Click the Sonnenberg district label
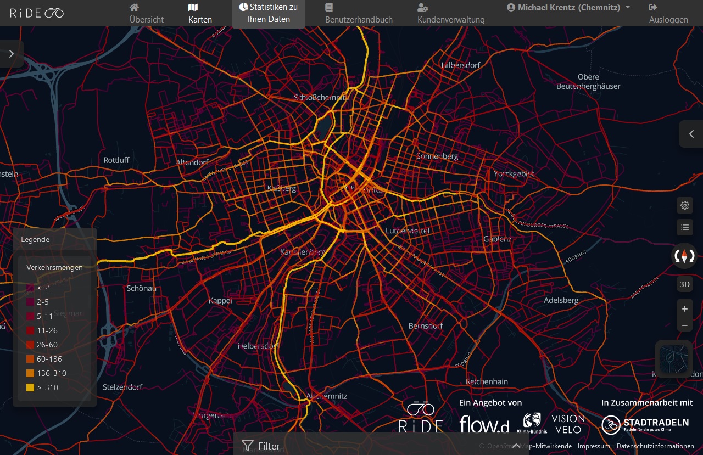Image resolution: width=703 pixels, height=455 pixels. point(437,156)
